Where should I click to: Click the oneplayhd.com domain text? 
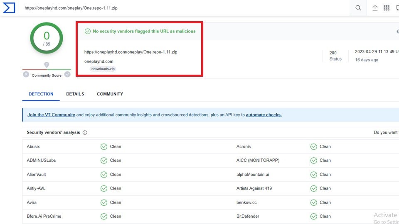click(99, 61)
